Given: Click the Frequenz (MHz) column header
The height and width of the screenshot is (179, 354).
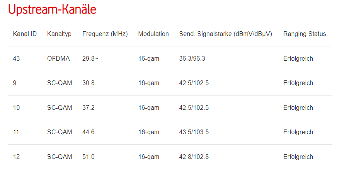Looking at the screenshot, I should pos(105,34).
